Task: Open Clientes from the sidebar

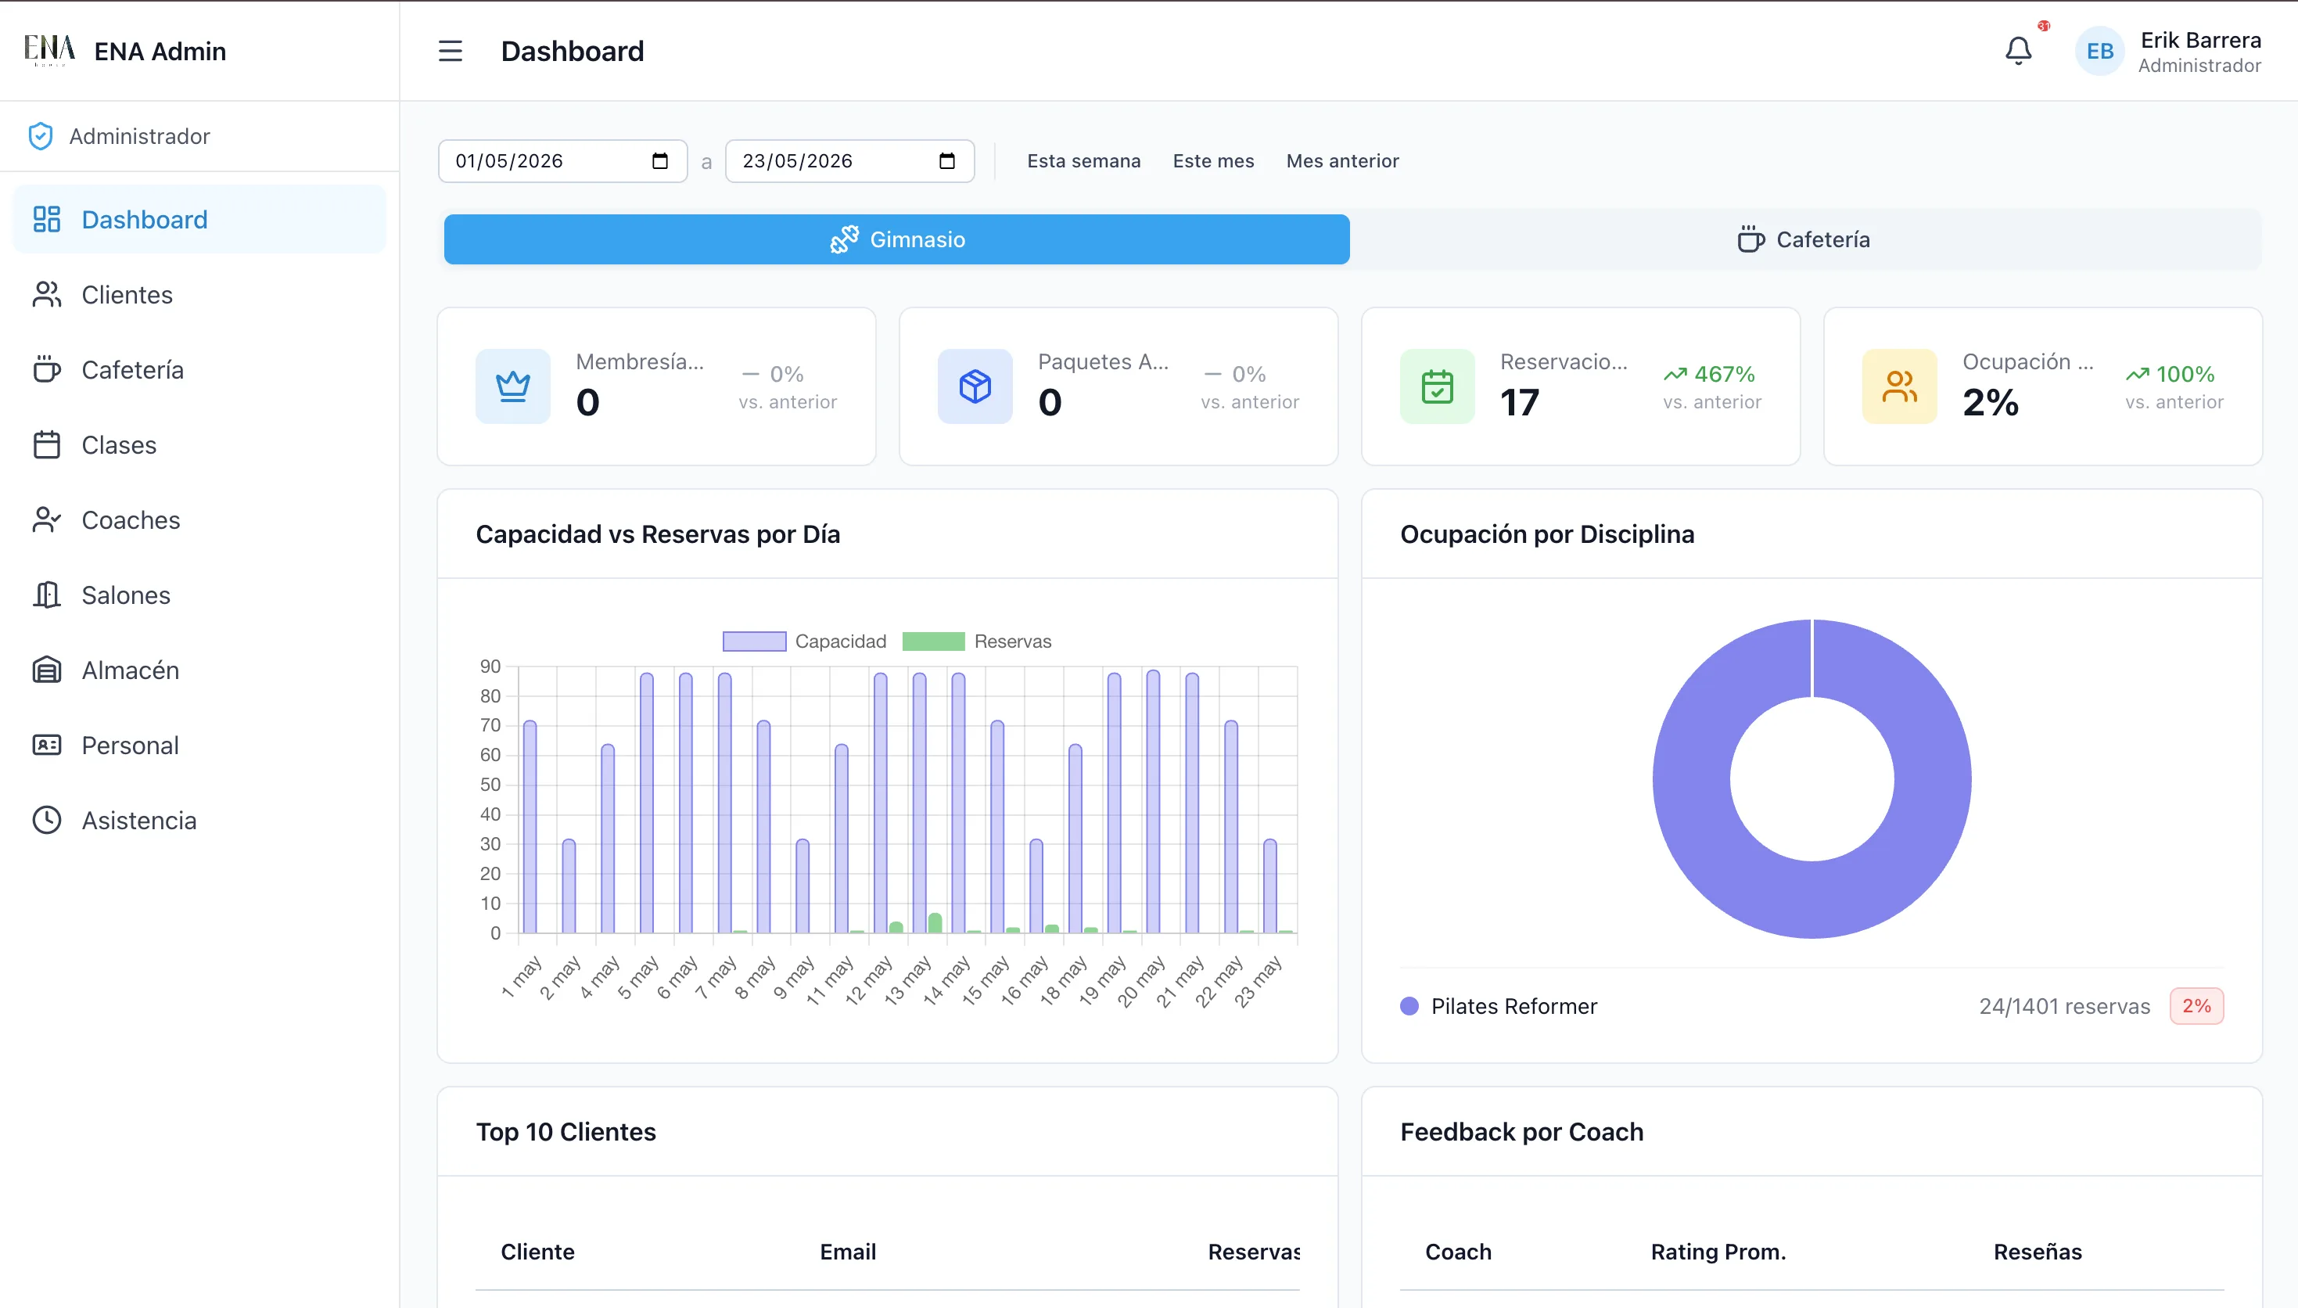Action: pos(199,295)
